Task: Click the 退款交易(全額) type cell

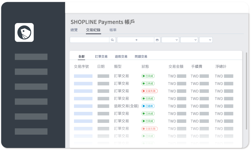Action: click(126, 106)
